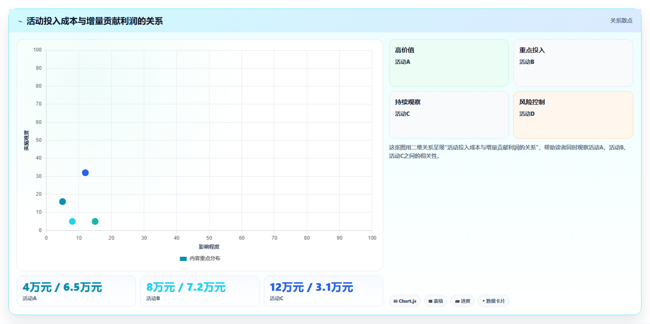
Task: Click the 内容重点分布 legend label
Action: coord(205,258)
